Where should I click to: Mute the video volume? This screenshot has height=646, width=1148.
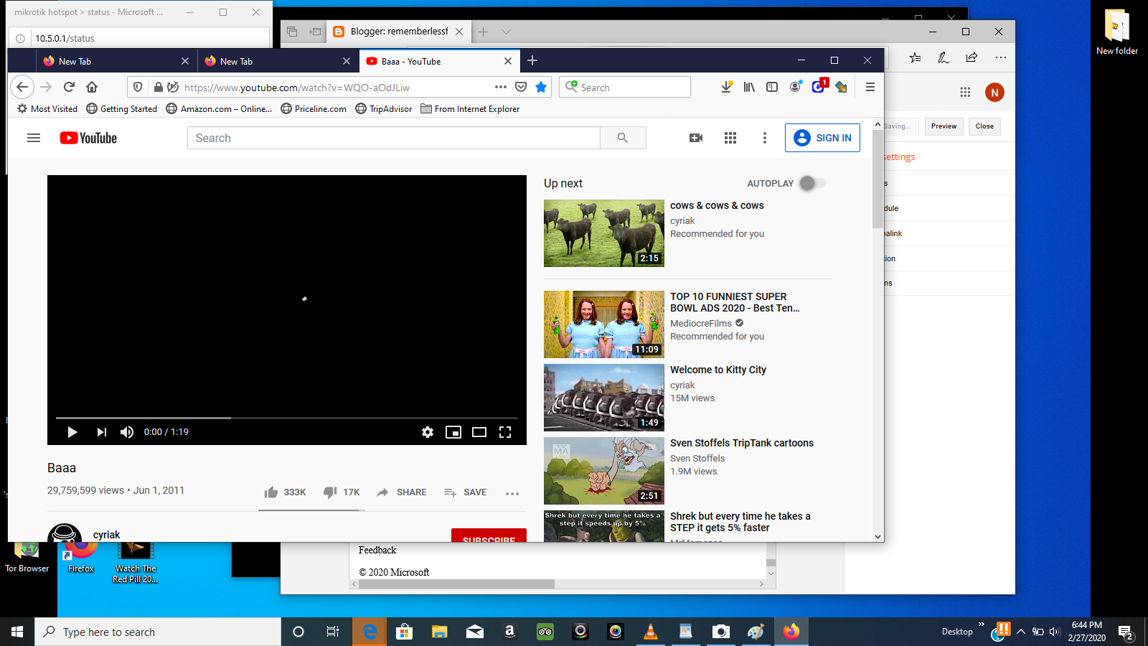point(127,432)
